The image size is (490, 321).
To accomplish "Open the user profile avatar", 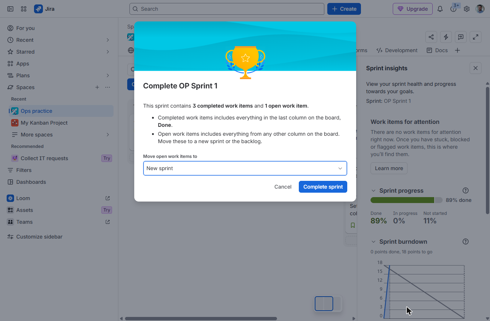I will pos(480,9).
